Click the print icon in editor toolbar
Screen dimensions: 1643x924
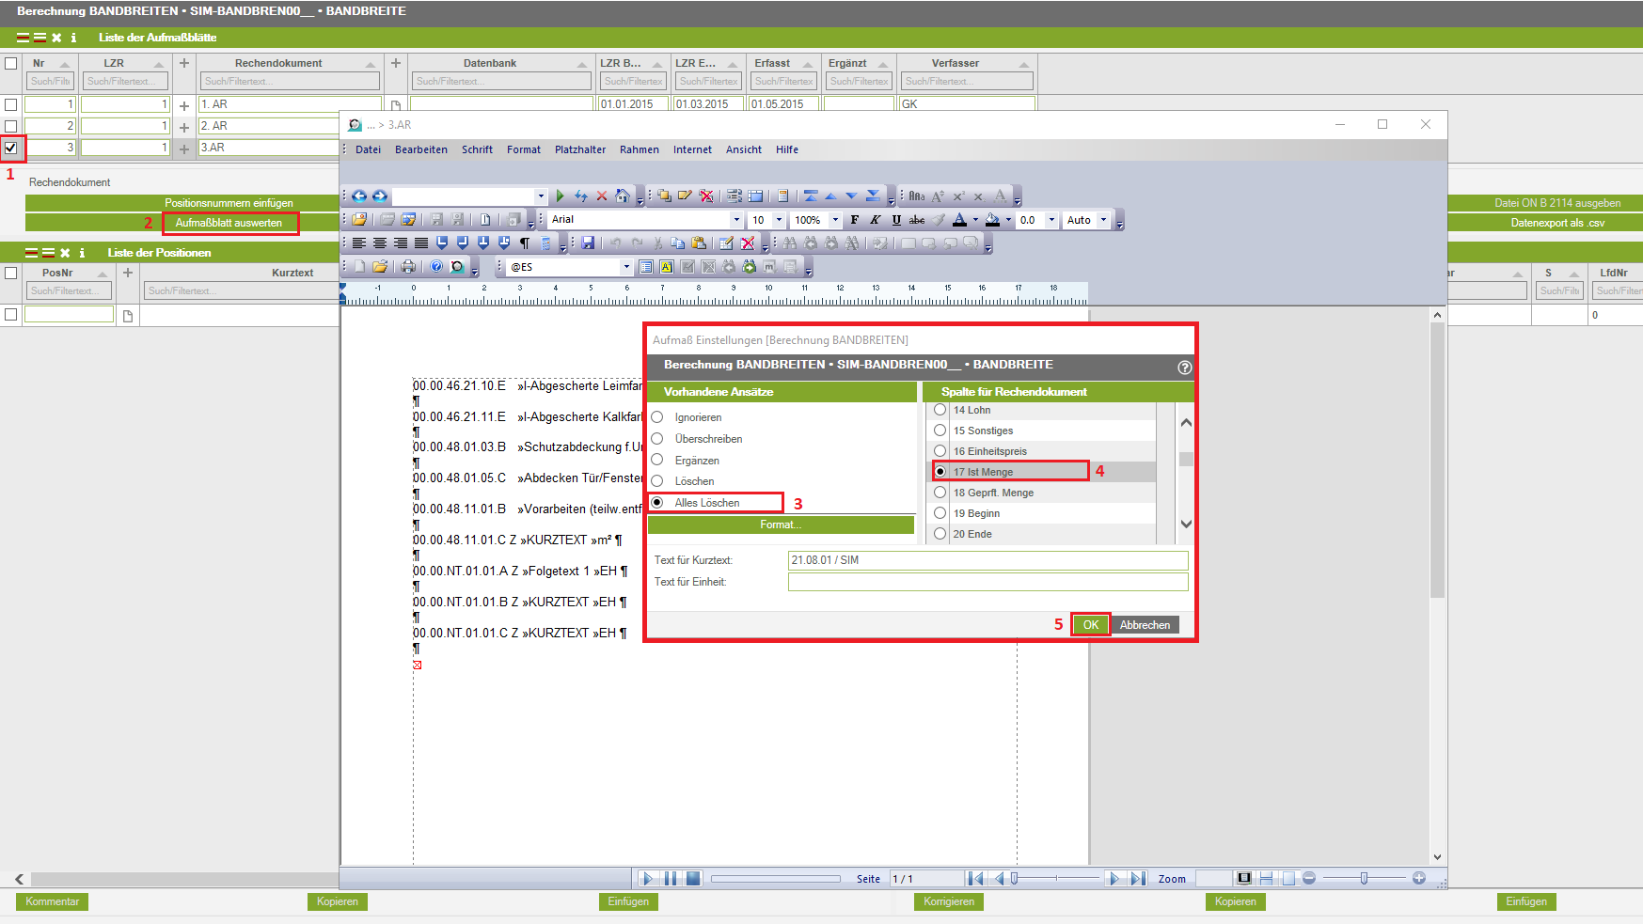pyautogui.click(x=408, y=267)
